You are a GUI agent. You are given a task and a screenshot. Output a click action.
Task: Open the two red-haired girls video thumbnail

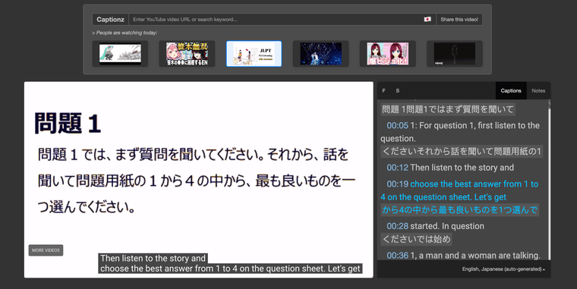(387, 54)
